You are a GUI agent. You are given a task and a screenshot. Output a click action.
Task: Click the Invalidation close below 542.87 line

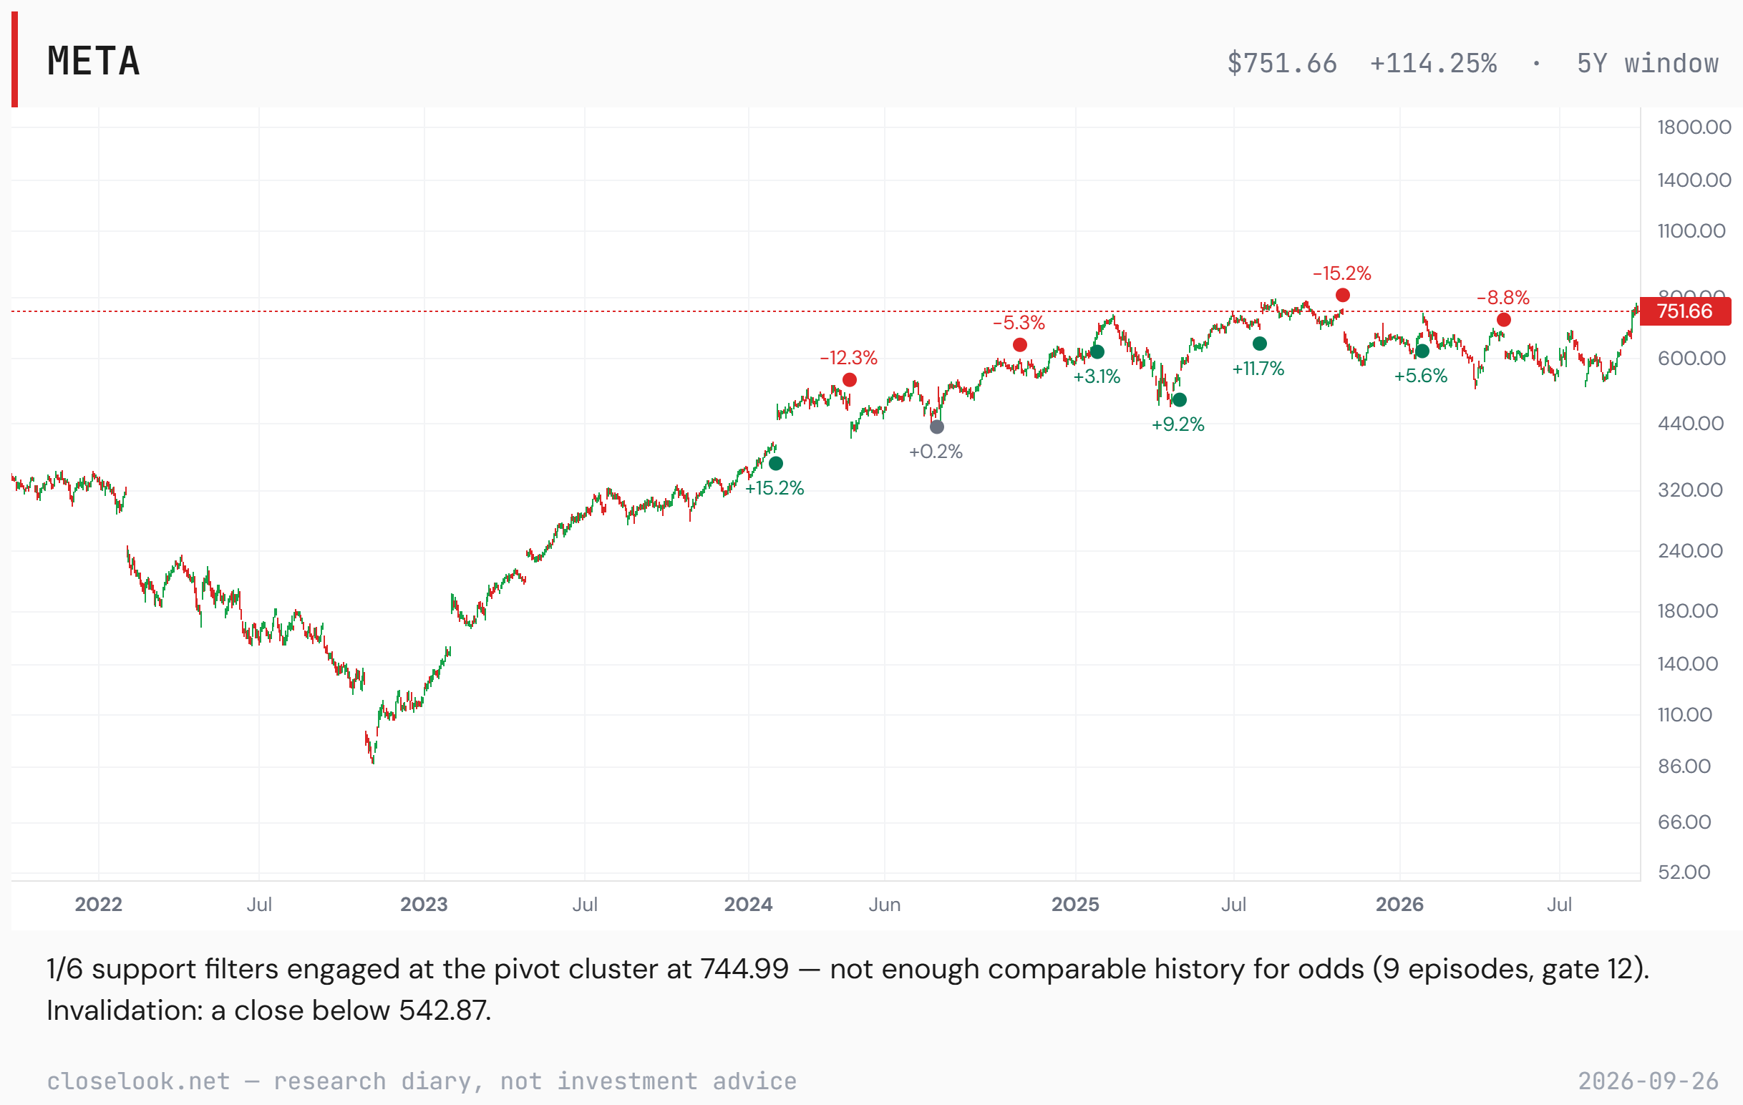pyautogui.click(x=268, y=1011)
